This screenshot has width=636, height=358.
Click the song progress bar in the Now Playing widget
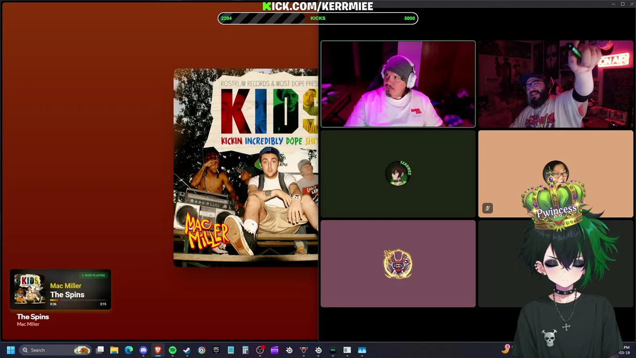[78, 300]
